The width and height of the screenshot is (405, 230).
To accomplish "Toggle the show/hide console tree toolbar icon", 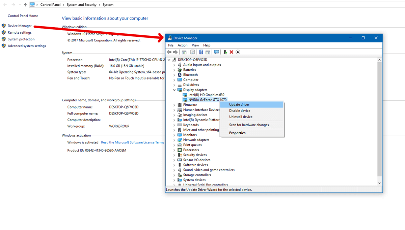I will pos(184,52).
